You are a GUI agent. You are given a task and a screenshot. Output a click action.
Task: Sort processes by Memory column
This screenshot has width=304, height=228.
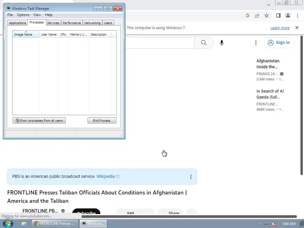78,34
